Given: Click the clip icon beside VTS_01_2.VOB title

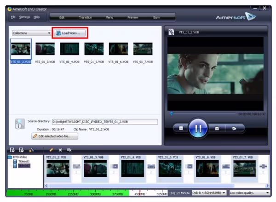Looking at the screenshot, I should pyautogui.click(x=171, y=32).
